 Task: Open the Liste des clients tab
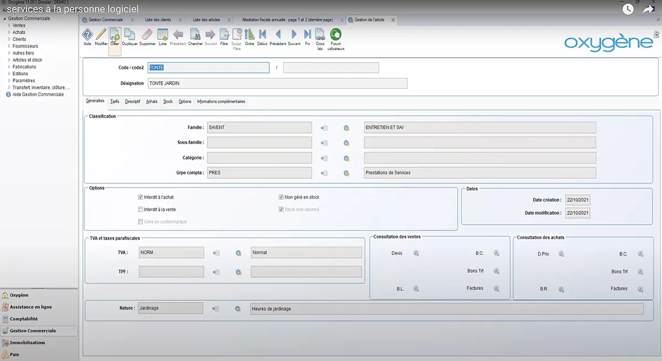[157, 20]
